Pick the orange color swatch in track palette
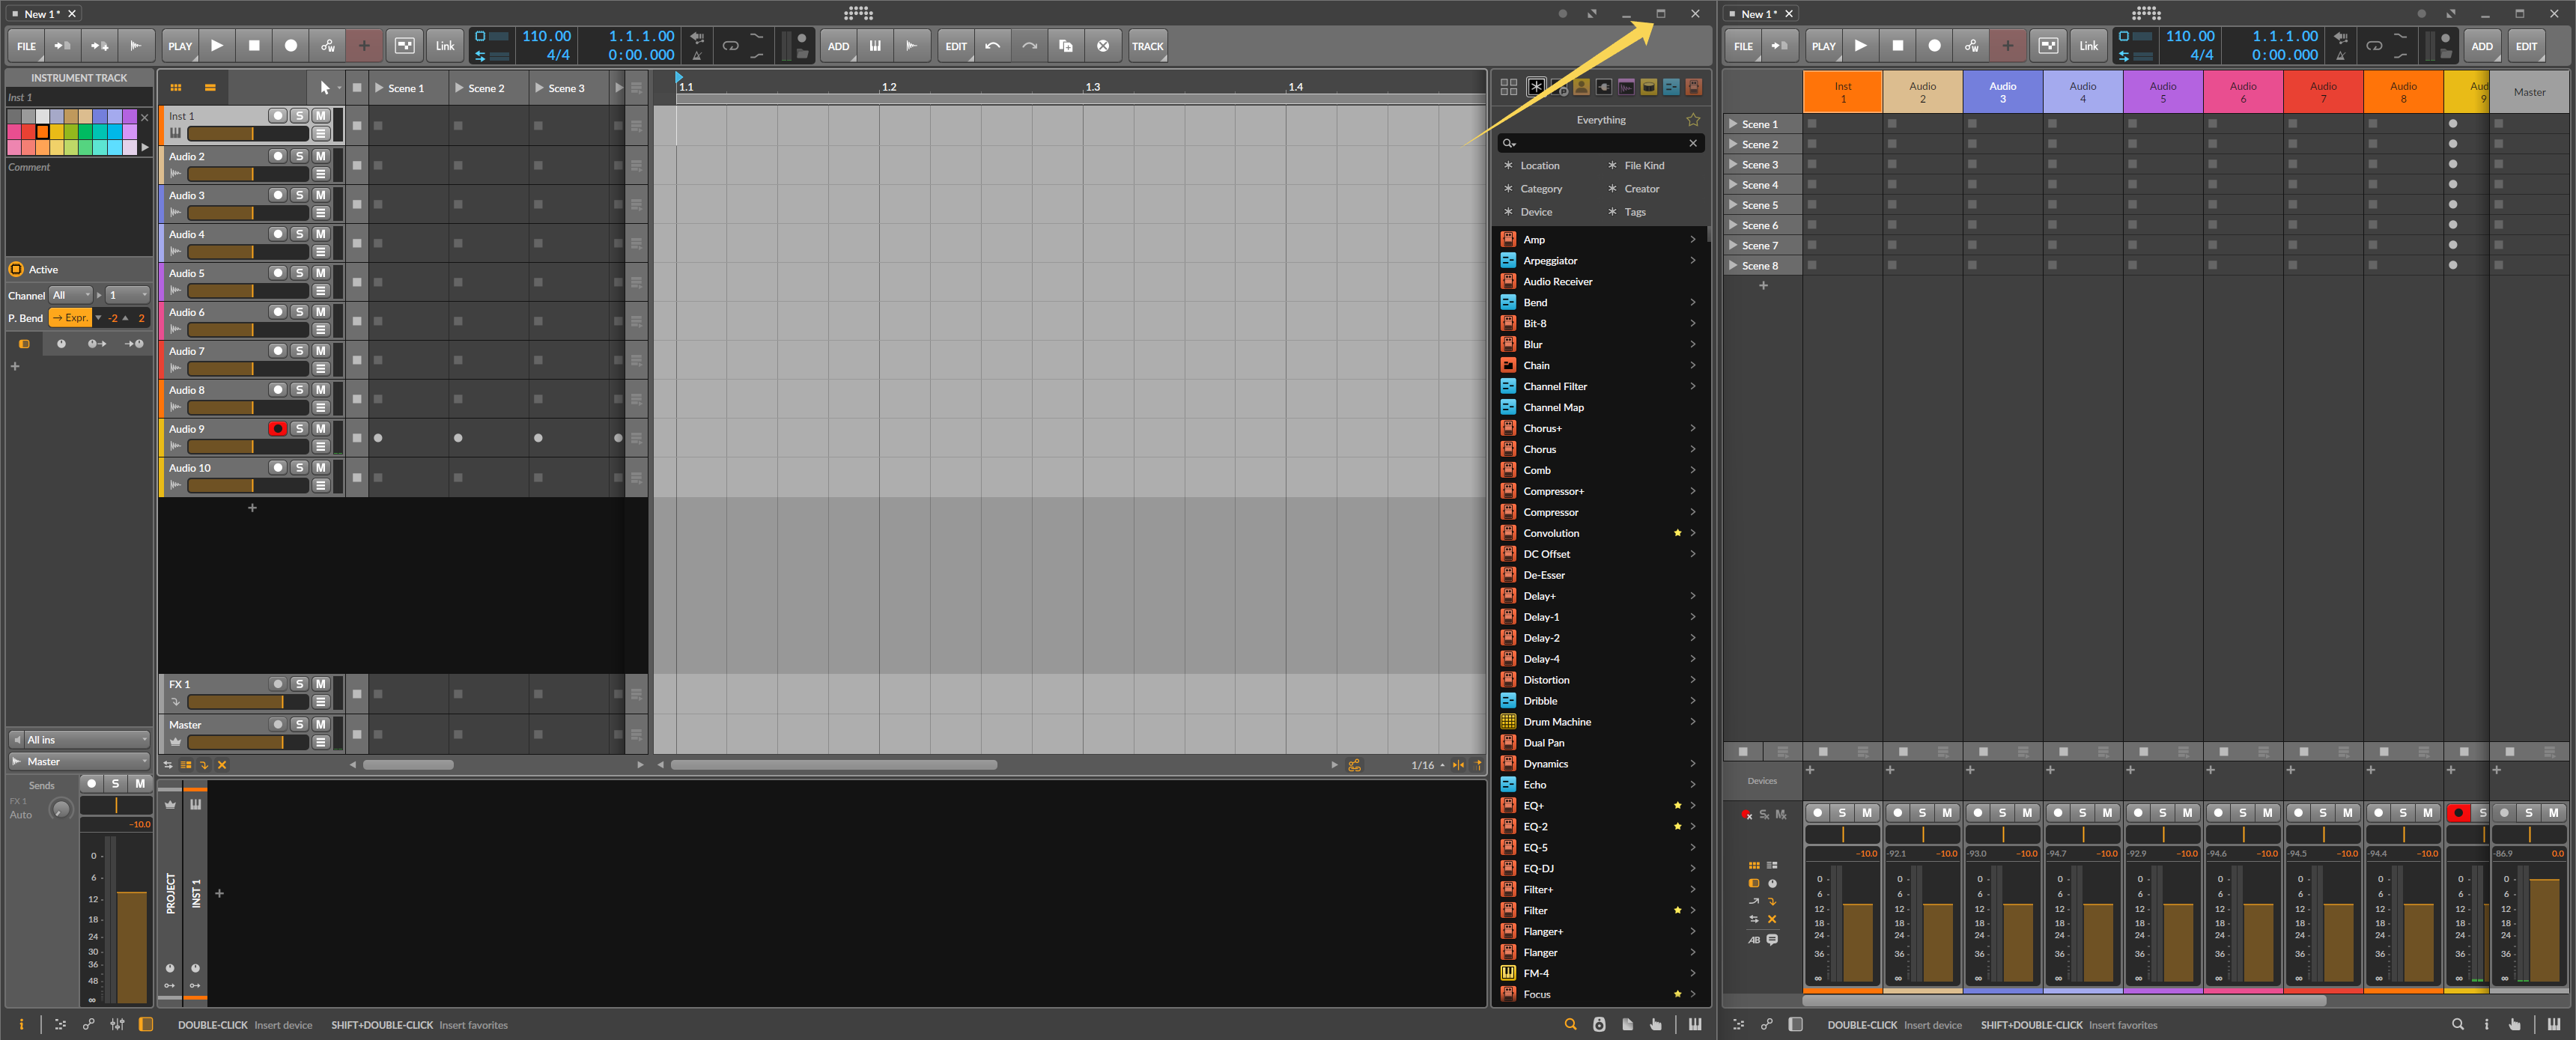This screenshot has width=2576, height=1040. coord(43,132)
